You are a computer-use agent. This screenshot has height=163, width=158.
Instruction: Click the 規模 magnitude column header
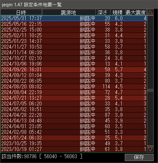pyautogui.click(x=118, y=12)
